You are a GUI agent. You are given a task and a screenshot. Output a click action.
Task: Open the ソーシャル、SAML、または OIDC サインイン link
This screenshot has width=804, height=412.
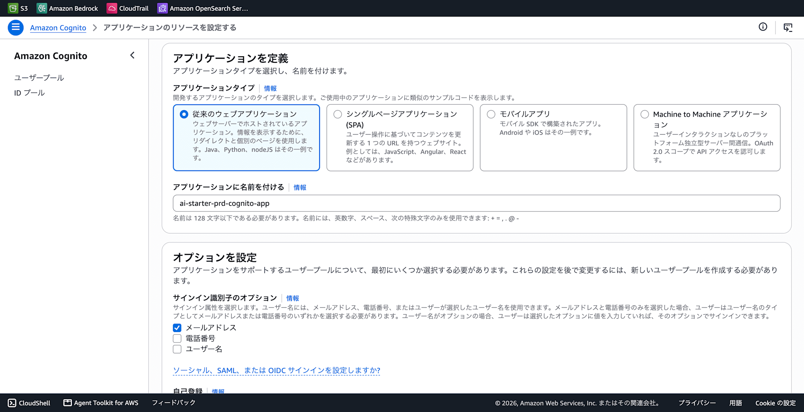coord(277,370)
